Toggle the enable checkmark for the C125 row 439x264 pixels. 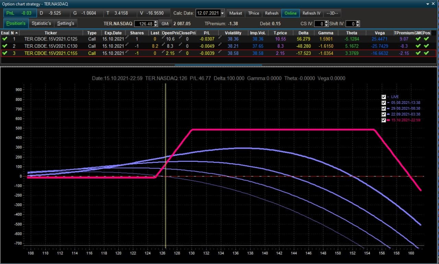[x=5, y=39]
